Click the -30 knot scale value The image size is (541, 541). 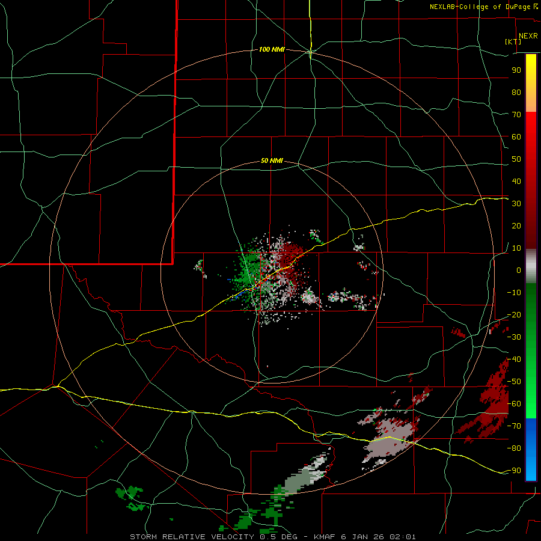click(515, 337)
